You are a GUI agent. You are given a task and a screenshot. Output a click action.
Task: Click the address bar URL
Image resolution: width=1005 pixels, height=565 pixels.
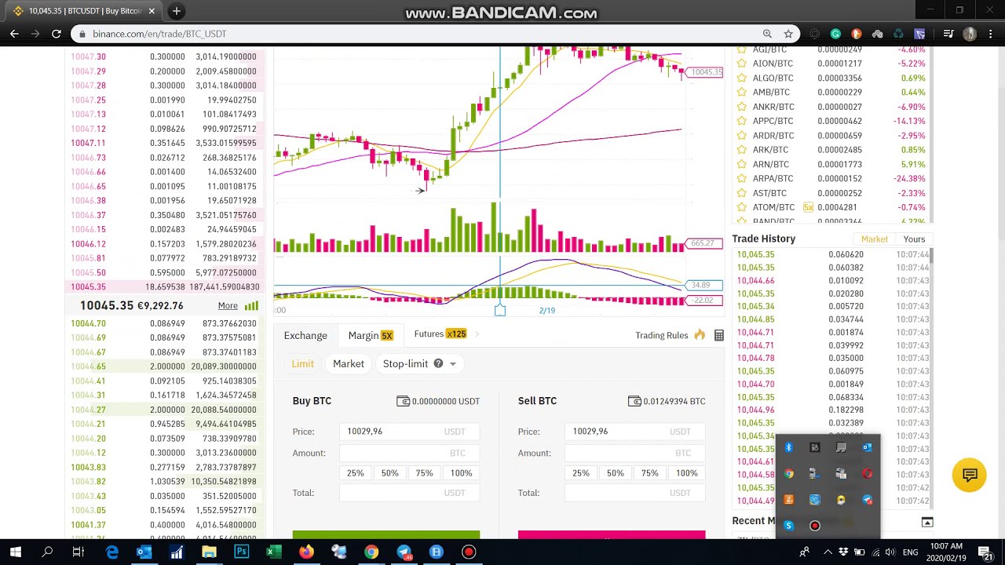(159, 34)
